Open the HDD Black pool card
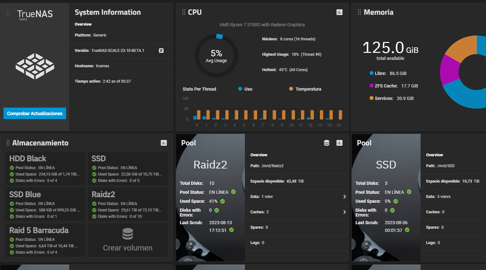Screen dimensions: 486x270 [45, 168]
